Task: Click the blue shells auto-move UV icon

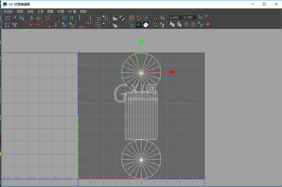Action: 65,25
